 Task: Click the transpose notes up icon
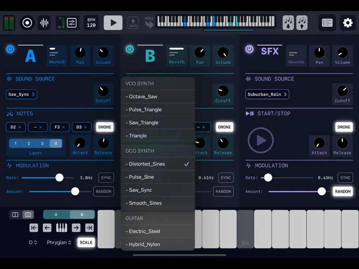302,23
